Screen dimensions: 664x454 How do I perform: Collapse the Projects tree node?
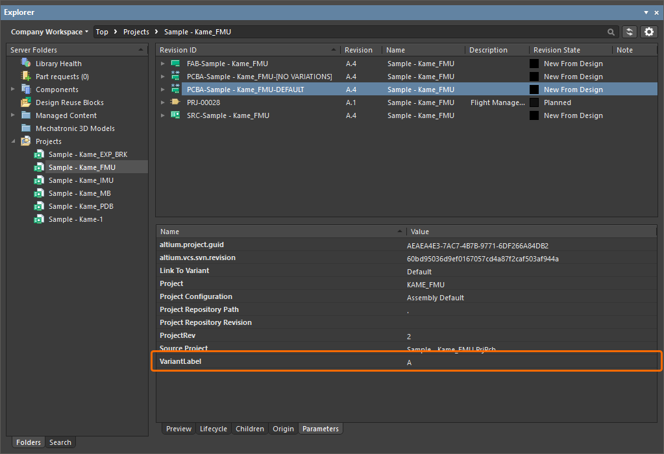coord(13,141)
